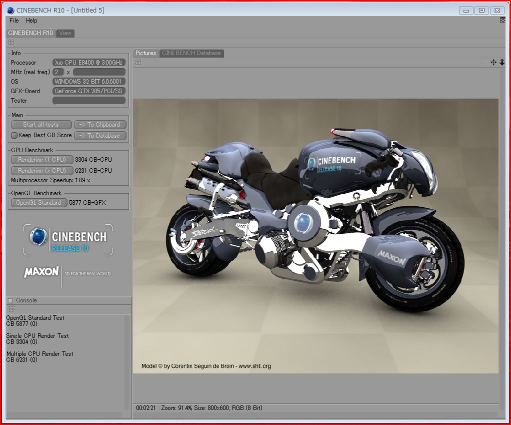
Task: Click OpenGL Standard Test console line
Action: [35, 318]
